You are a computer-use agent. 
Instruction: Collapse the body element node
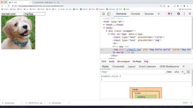[x=104, y=28]
